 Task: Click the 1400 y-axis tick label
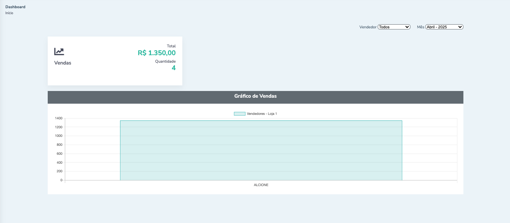(x=59, y=118)
